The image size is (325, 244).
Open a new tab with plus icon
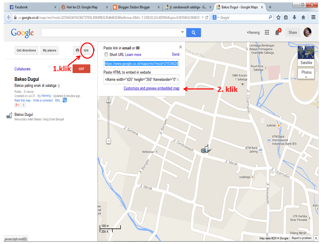tap(270, 7)
